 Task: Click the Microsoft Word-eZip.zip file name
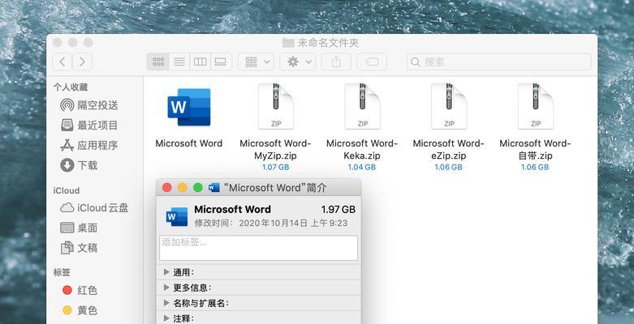click(x=448, y=149)
